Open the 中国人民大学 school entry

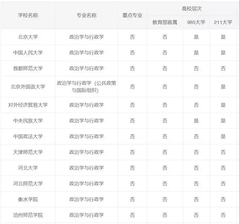(28, 53)
